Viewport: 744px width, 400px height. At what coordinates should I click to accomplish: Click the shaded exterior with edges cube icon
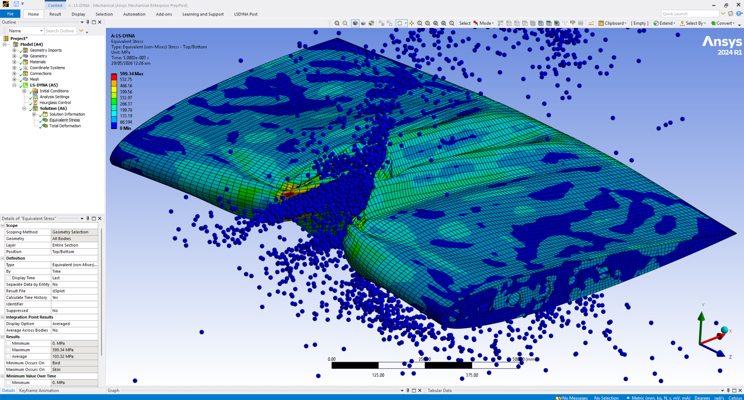click(x=355, y=23)
